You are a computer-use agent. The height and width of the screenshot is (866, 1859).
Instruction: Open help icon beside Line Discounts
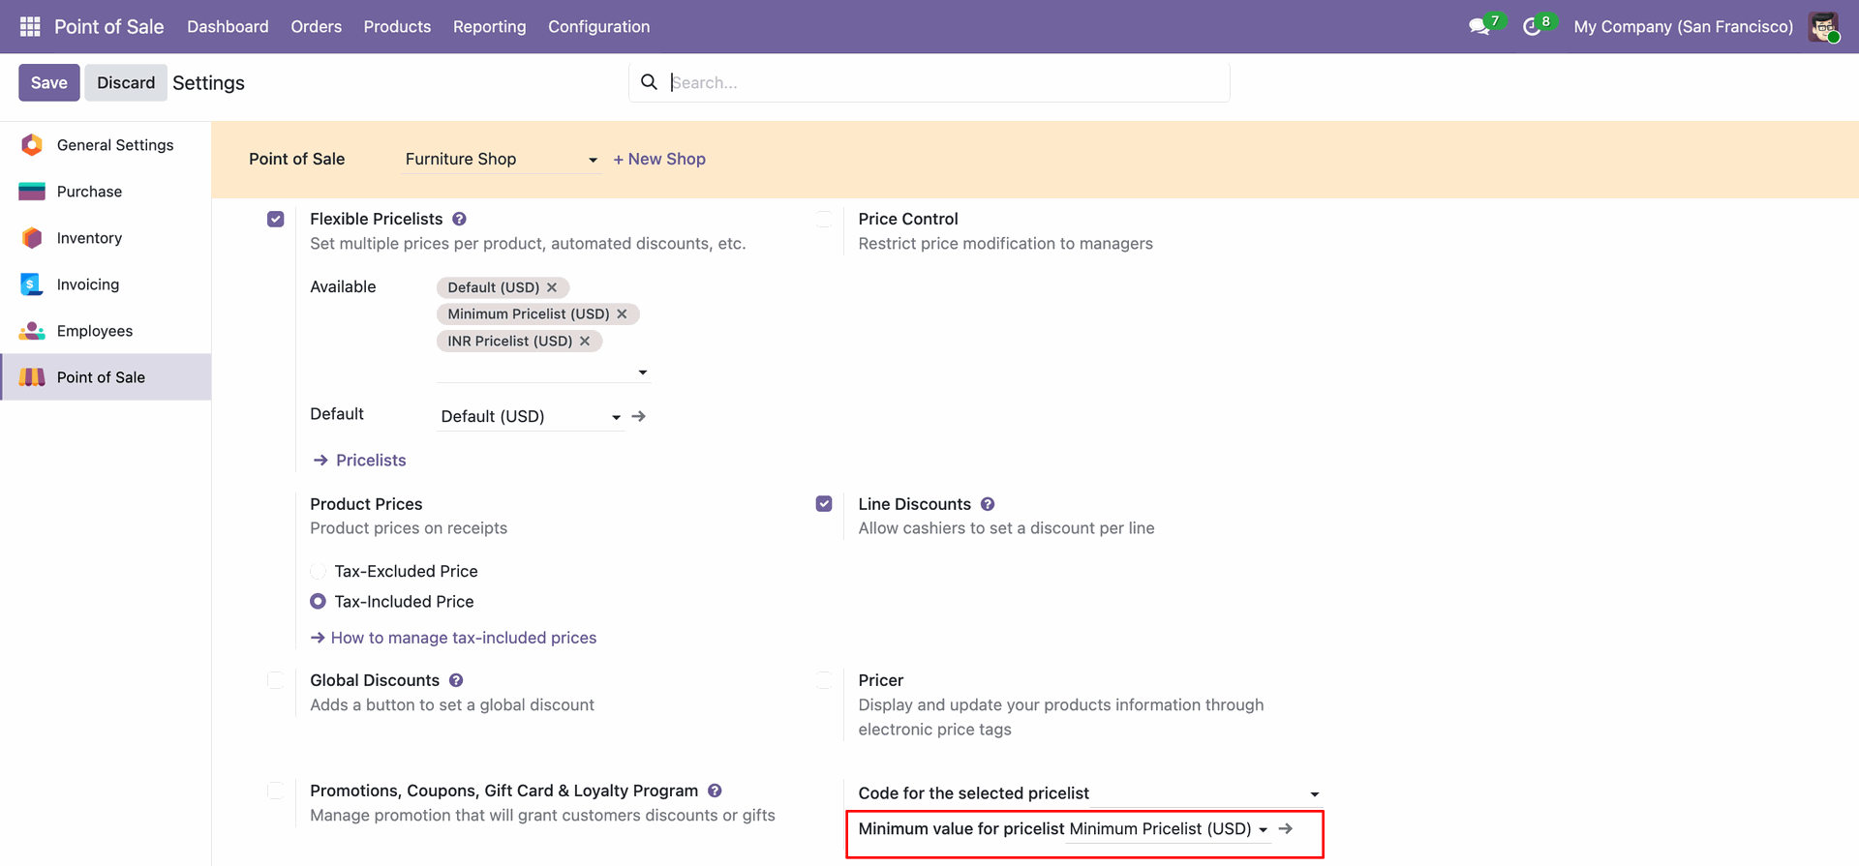tap(988, 504)
